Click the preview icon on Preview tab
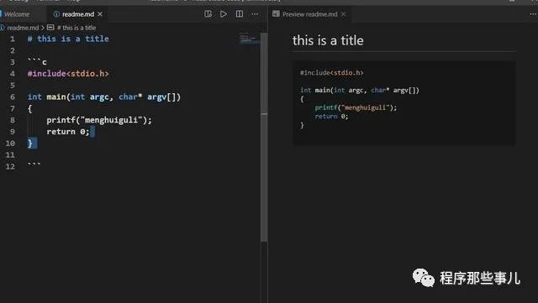538x303 pixels. [x=276, y=13]
